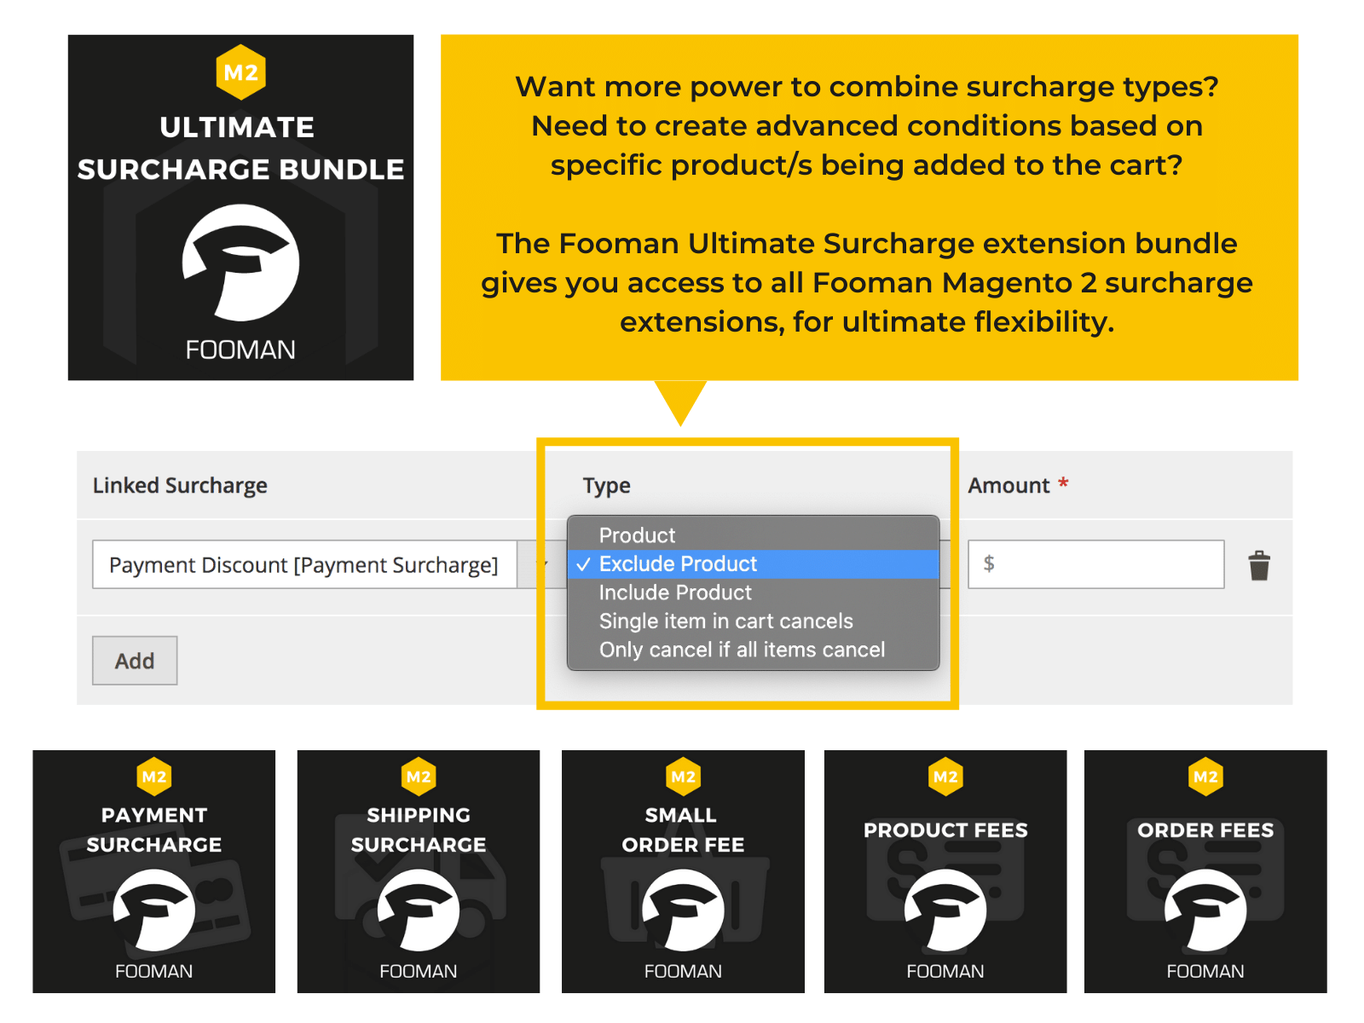
Task: Click the Fooman logo on Order Fees tile
Action: pyautogui.click(x=1205, y=910)
